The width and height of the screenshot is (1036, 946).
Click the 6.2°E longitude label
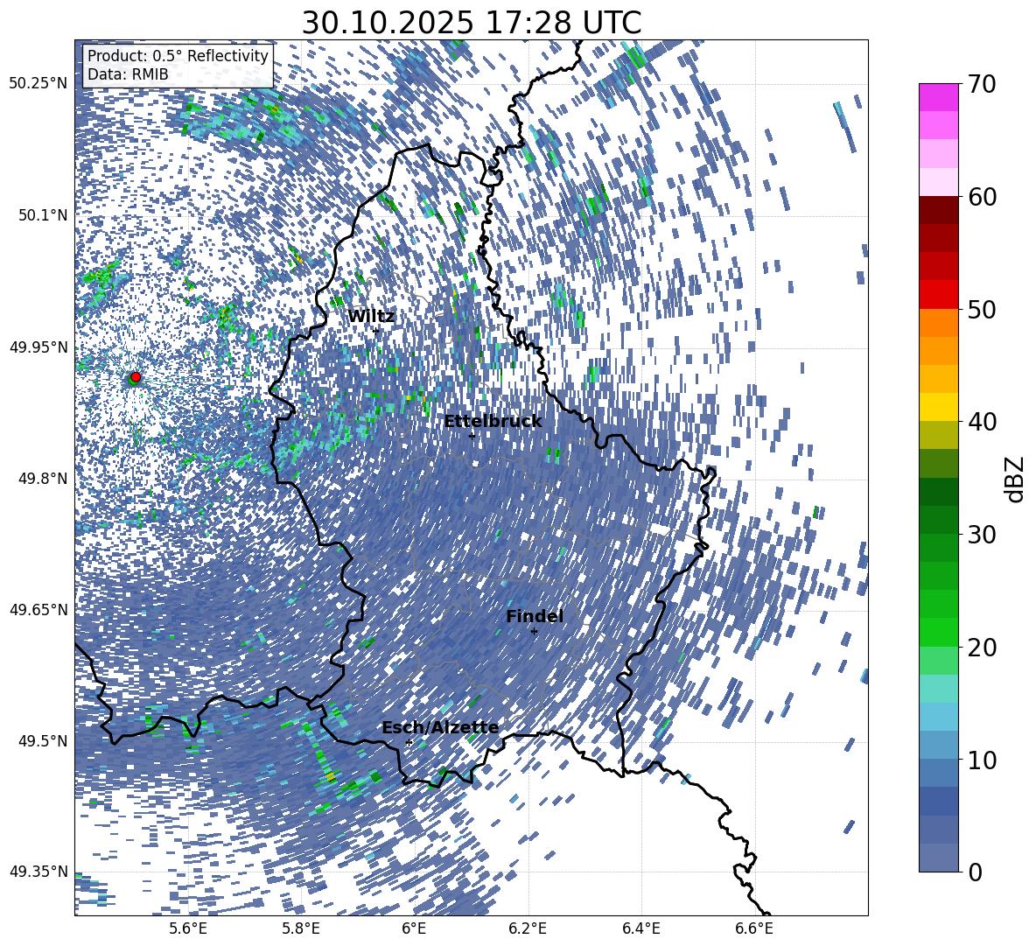point(528,928)
